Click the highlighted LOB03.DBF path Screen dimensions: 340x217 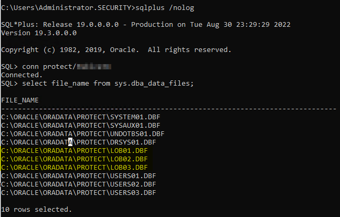pos(74,167)
